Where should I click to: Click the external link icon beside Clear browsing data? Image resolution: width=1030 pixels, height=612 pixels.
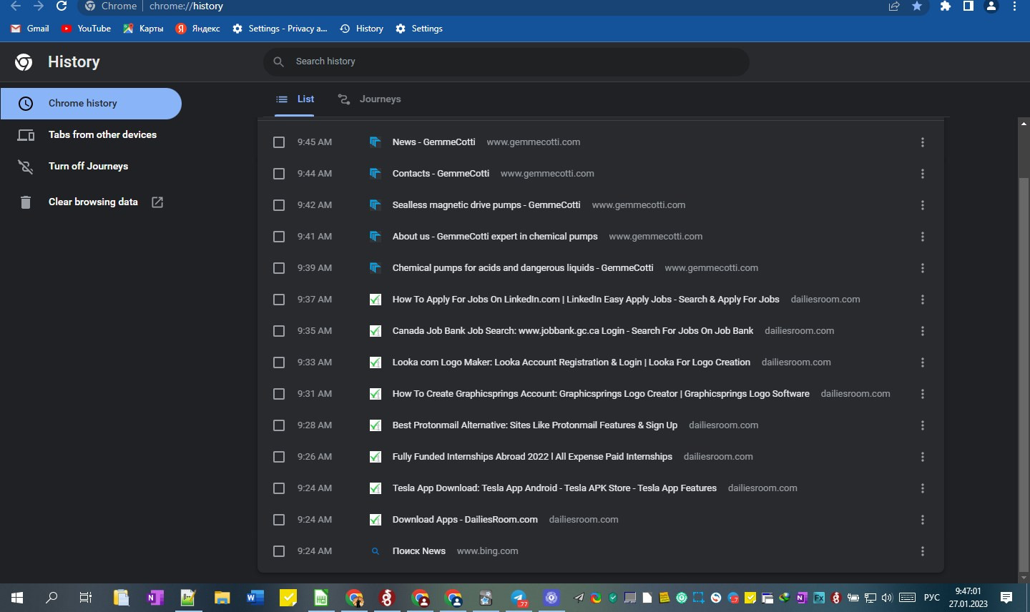click(157, 202)
